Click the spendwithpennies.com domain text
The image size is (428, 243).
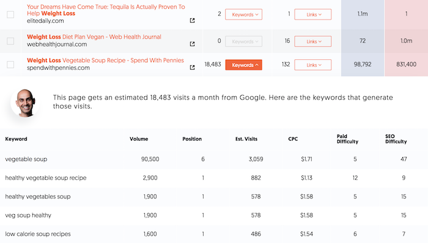pos(58,68)
